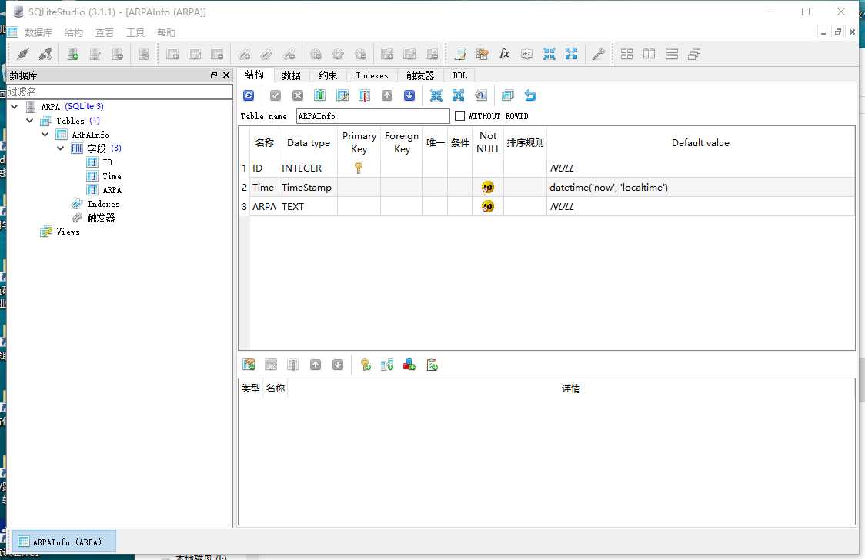Click the datetime('now', 'localtime') default value cell
Viewport: 865px width, 560px height.
(x=700, y=188)
